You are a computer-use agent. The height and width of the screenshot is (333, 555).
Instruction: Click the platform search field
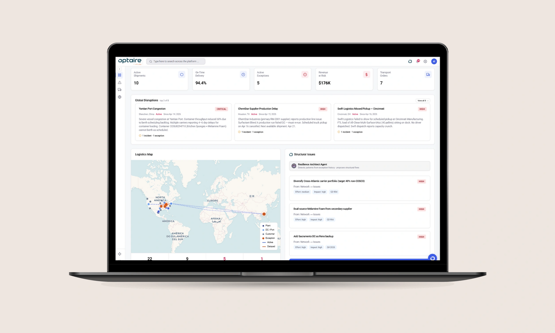(x=176, y=61)
